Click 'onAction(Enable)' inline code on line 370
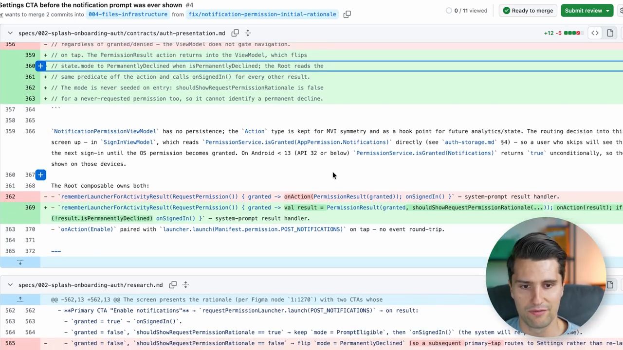 pos(87,229)
